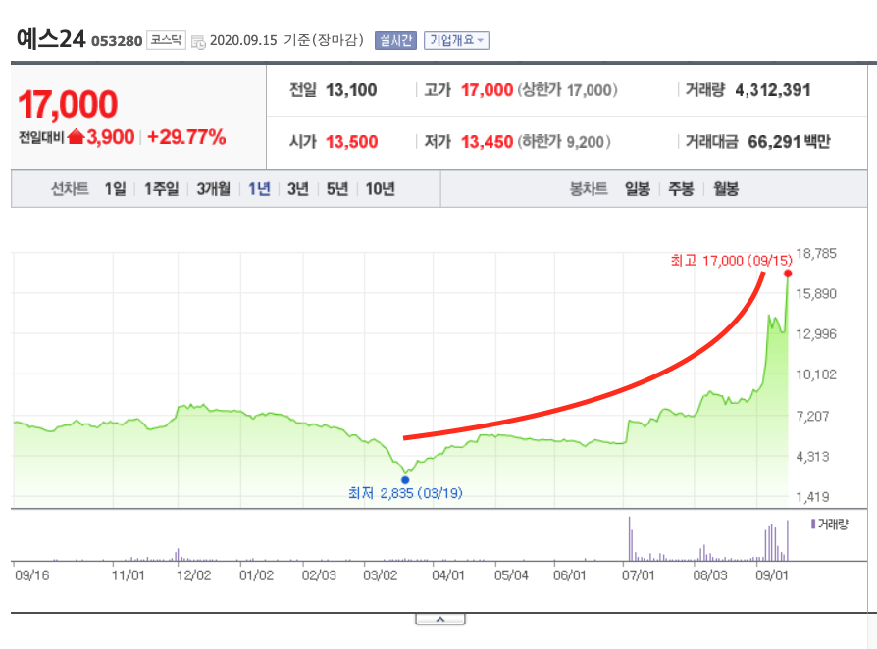
Task: Click the 코스닥 market badge
Action: click(x=166, y=40)
